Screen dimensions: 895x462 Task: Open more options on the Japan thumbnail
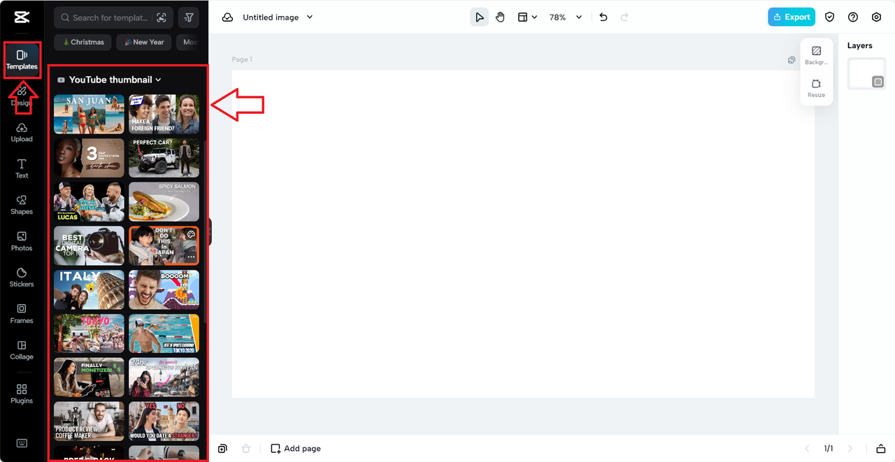pos(191,257)
